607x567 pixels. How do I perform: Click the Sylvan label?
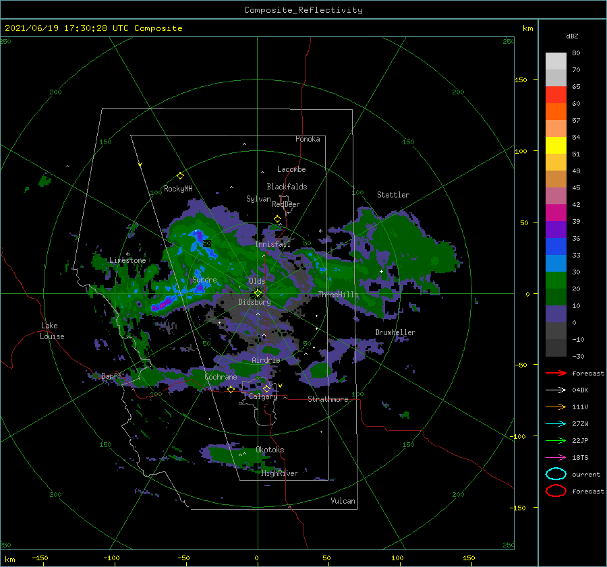tap(258, 199)
